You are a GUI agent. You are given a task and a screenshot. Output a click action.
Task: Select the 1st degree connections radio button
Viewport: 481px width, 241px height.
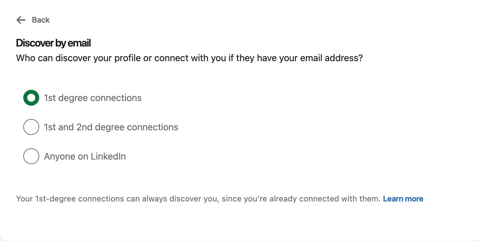click(31, 98)
